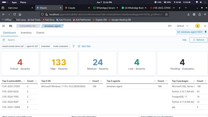Open the saved queries icon beside Search
Viewport: 208px width, 117px height.
point(4,40)
